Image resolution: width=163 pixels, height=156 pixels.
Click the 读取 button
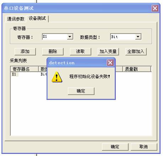pyautogui.click(x=81, y=52)
